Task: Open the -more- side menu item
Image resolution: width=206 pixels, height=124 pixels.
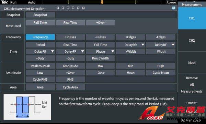Action: coord(192,102)
